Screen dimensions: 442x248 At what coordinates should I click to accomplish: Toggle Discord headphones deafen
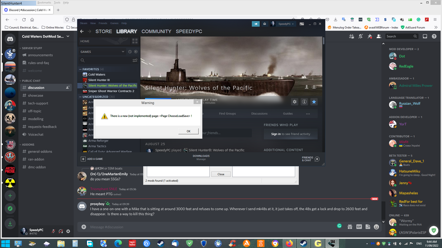[x=61, y=231]
